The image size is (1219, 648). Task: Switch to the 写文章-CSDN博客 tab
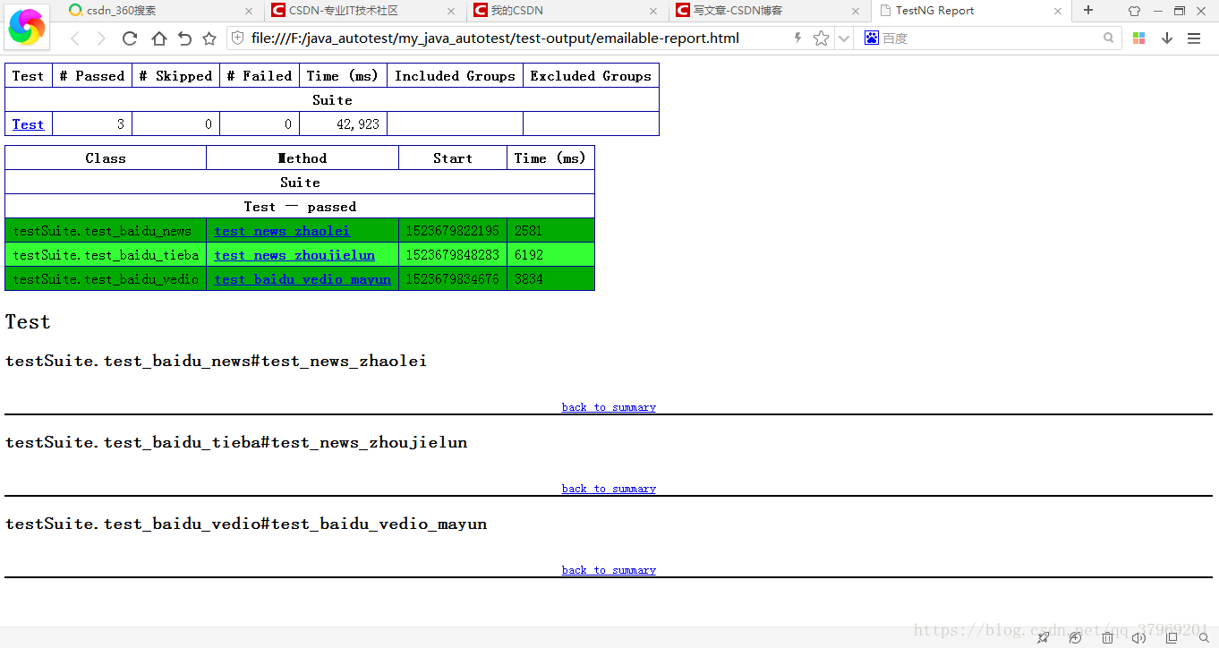coord(768,11)
